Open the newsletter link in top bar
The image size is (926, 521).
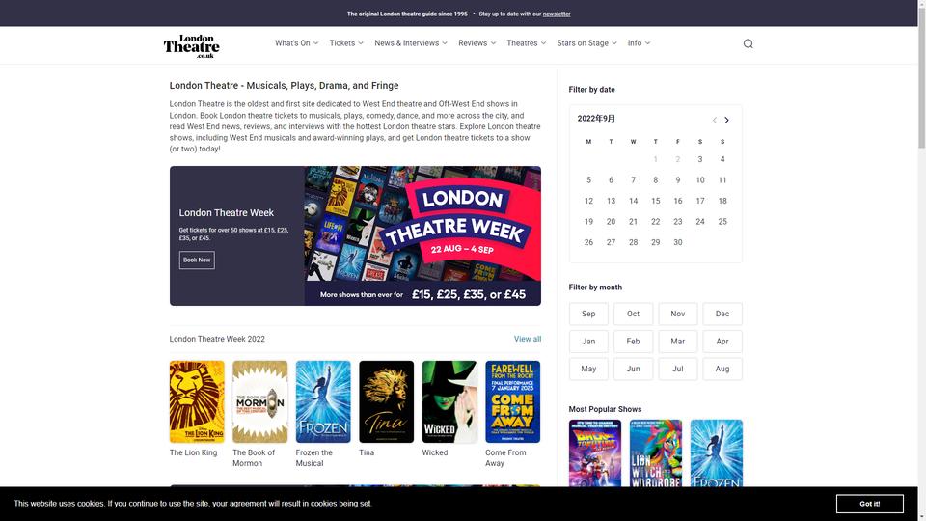(x=557, y=14)
